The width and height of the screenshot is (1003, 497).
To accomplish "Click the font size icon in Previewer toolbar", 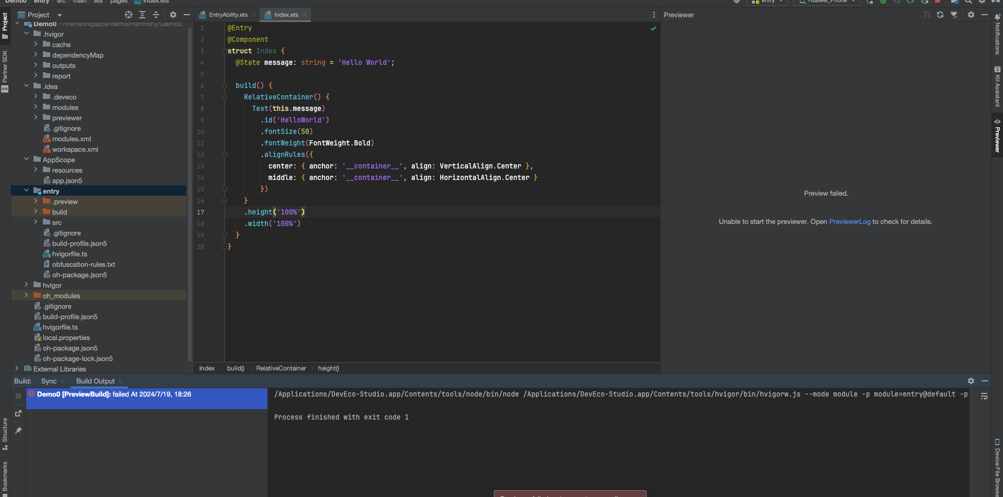I will 927,15.
